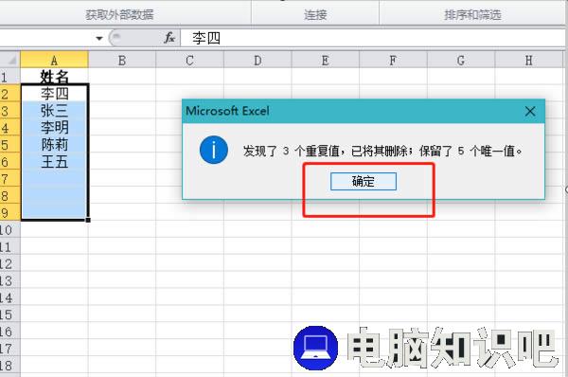This screenshot has width=568, height=377.
Task: Click the 连接 ribbon group label
Action: click(315, 15)
